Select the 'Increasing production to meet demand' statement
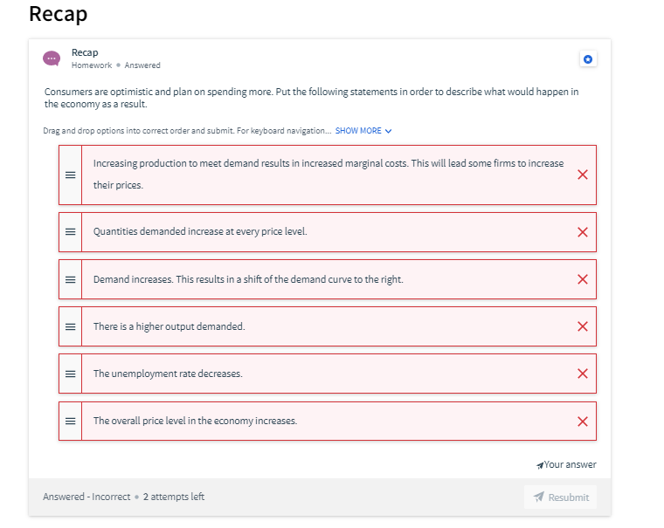Viewport: 664px width, 528px height. coord(329,175)
